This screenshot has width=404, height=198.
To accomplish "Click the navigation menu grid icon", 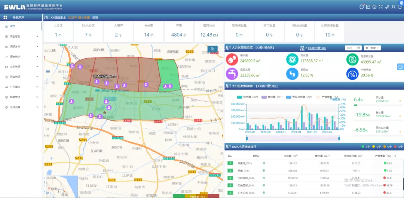I will pos(5,18).
